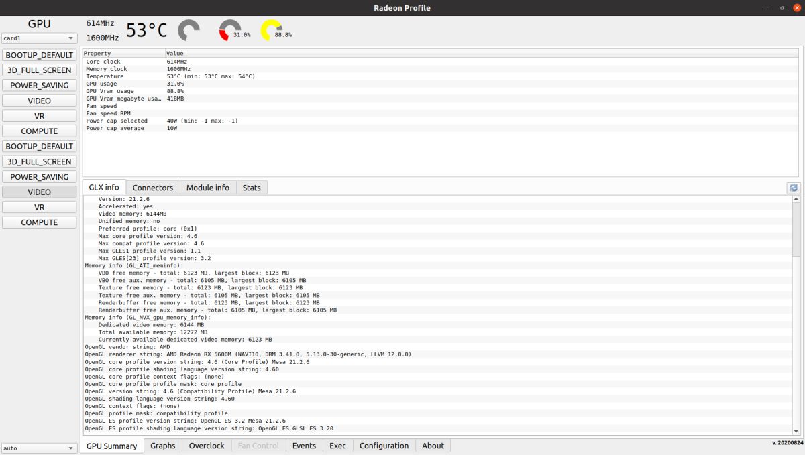Click VR in the upper button group

[39, 116]
